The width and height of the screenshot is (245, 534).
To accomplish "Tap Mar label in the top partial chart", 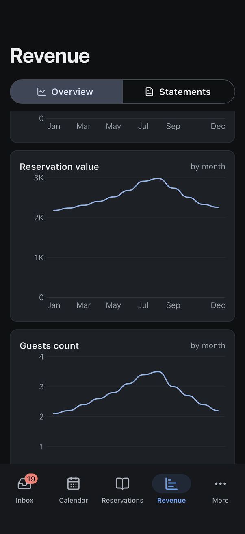I will [84, 126].
